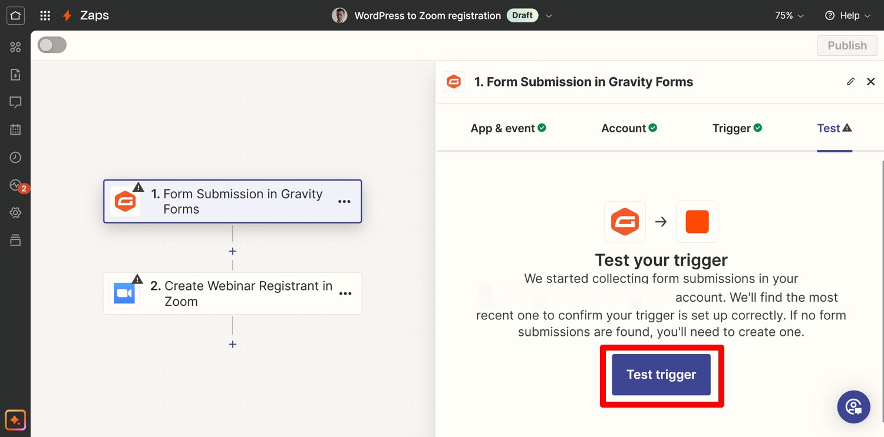Open the Zap history clock icon
This screenshot has width=884, height=437.
pos(15,157)
